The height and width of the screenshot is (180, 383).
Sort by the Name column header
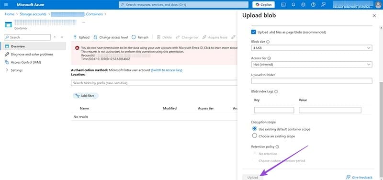[84, 109]
